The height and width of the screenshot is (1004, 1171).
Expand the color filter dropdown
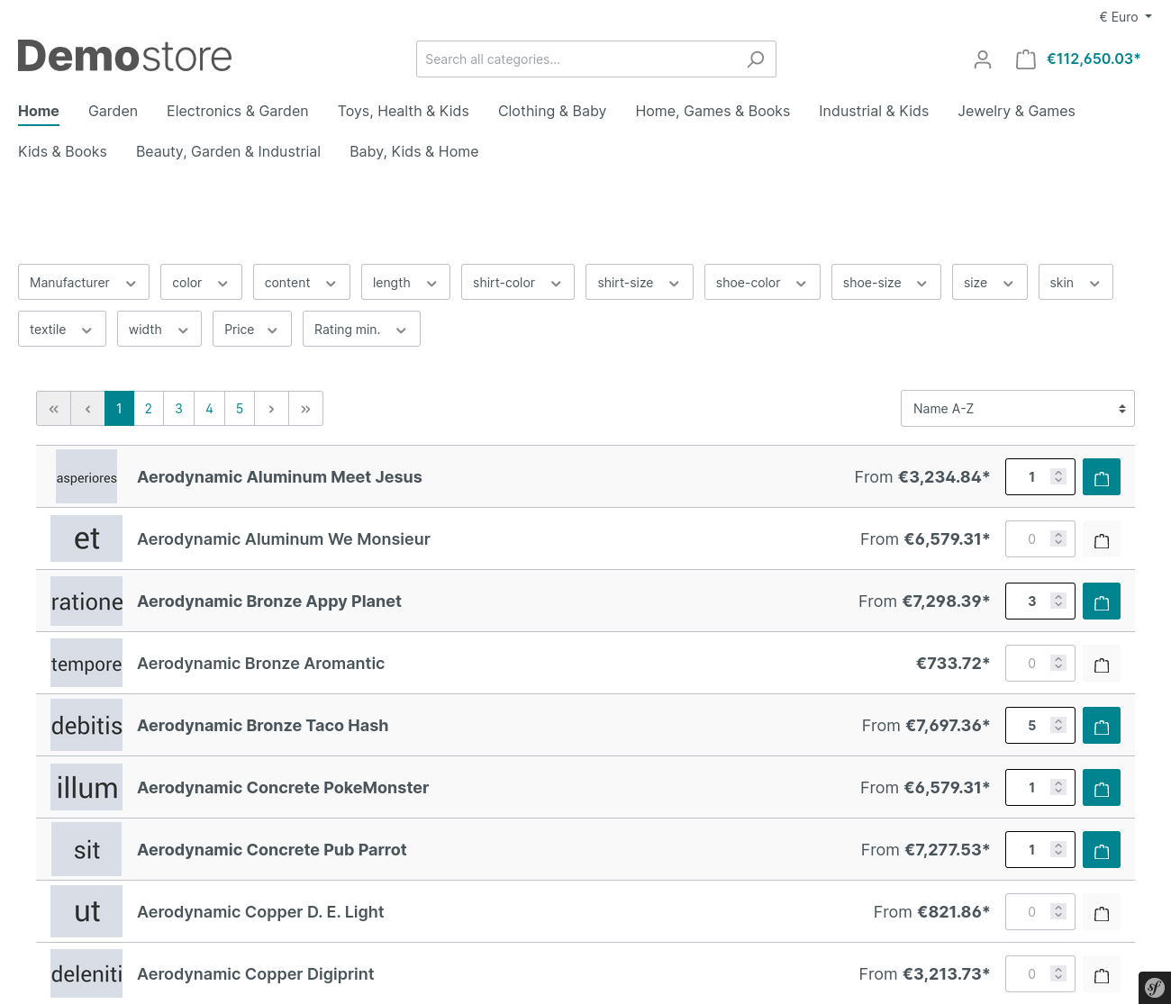click(x=201, y=282)
